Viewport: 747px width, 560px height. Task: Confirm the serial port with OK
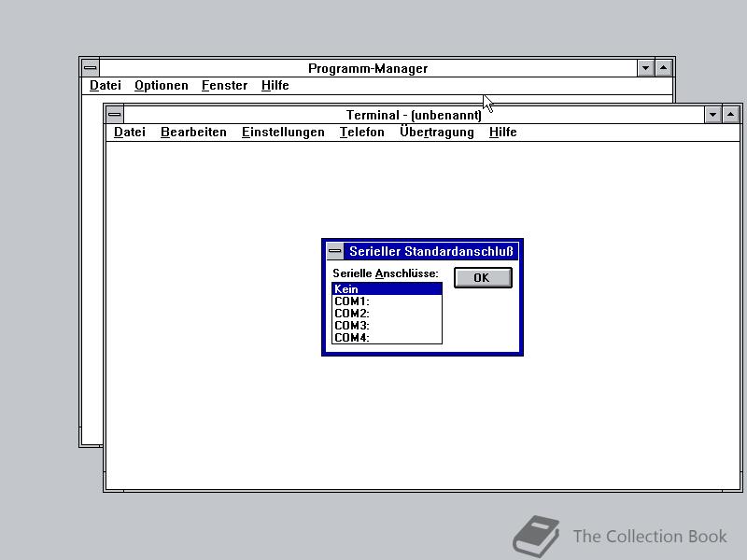[483, 277]
